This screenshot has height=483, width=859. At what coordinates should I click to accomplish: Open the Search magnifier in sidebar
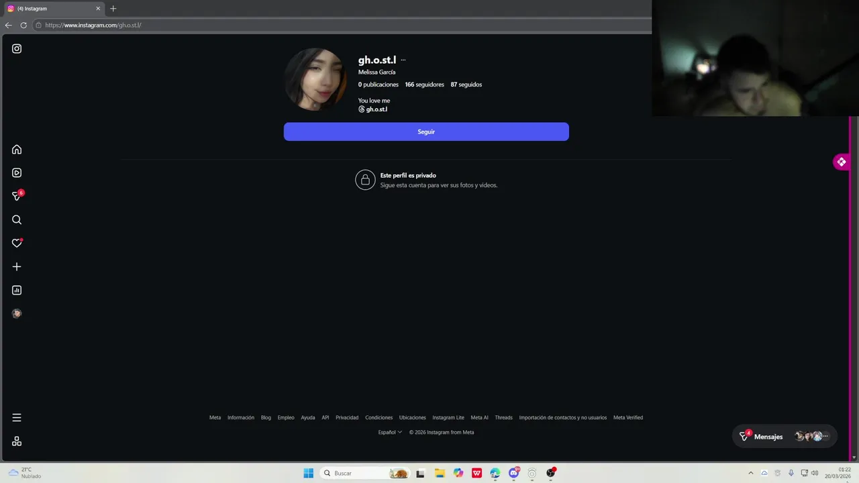click(x=17, y=220)
